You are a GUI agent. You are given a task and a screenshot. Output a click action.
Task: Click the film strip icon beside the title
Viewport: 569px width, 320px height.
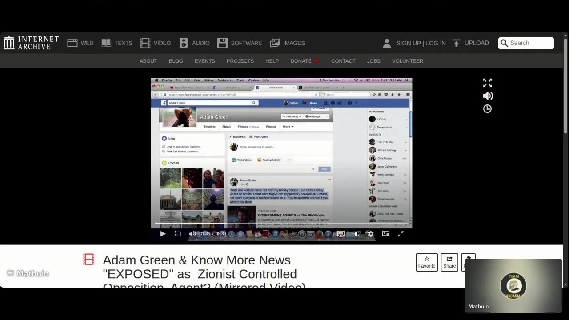click(89, 260)
